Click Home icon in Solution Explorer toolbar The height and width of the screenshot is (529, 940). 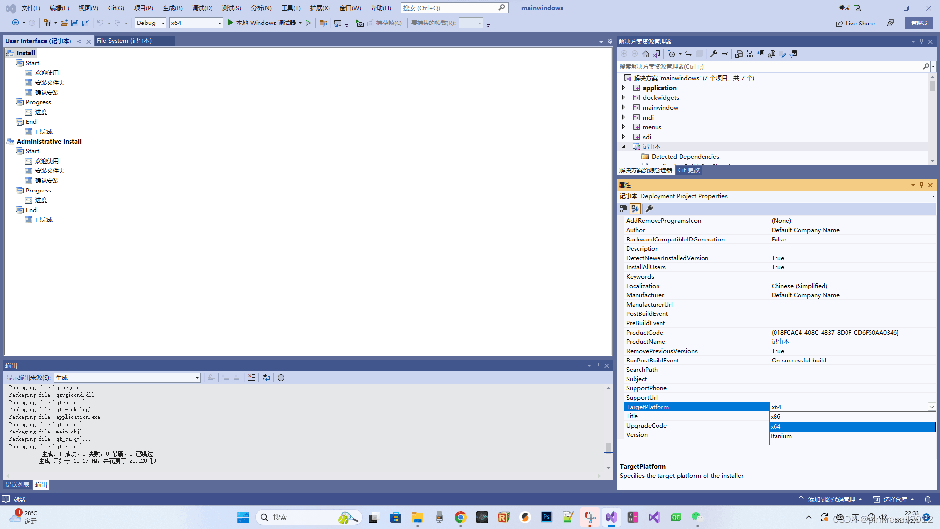point(646,54)
